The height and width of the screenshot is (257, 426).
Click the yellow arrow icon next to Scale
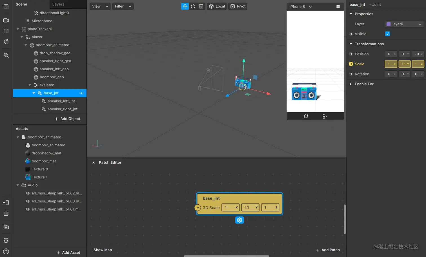tap(351, 64)
